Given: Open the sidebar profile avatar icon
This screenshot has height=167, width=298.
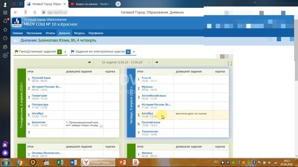Looking at the screenshot, I should [x=5, y=4].
